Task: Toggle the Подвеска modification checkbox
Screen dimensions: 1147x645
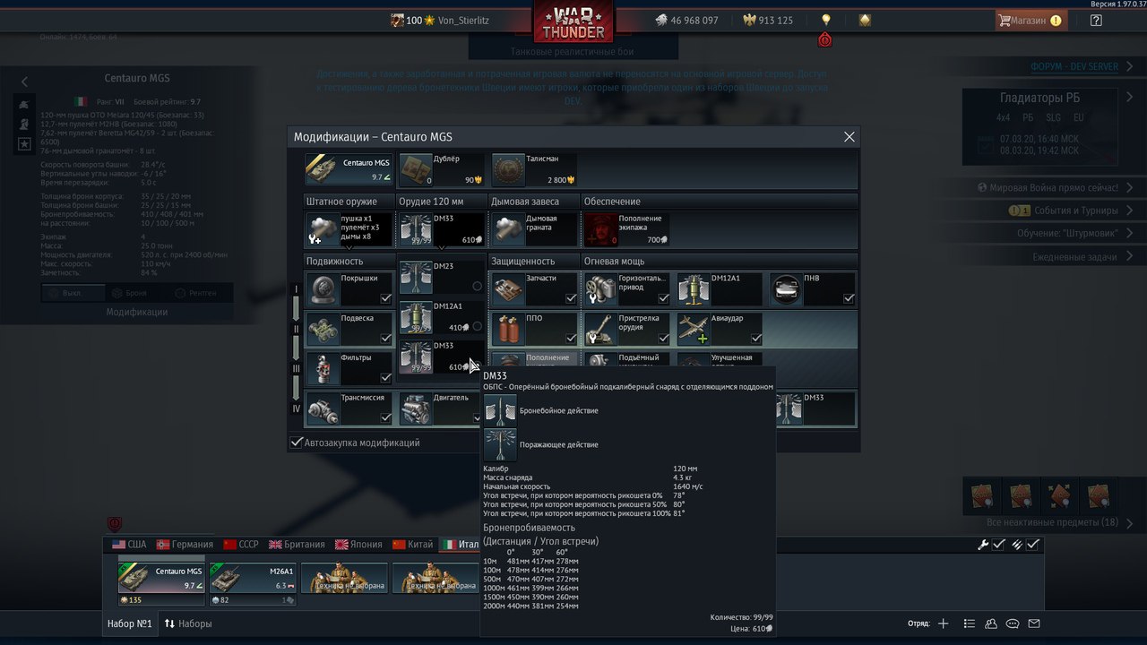Action: point(385,339)
